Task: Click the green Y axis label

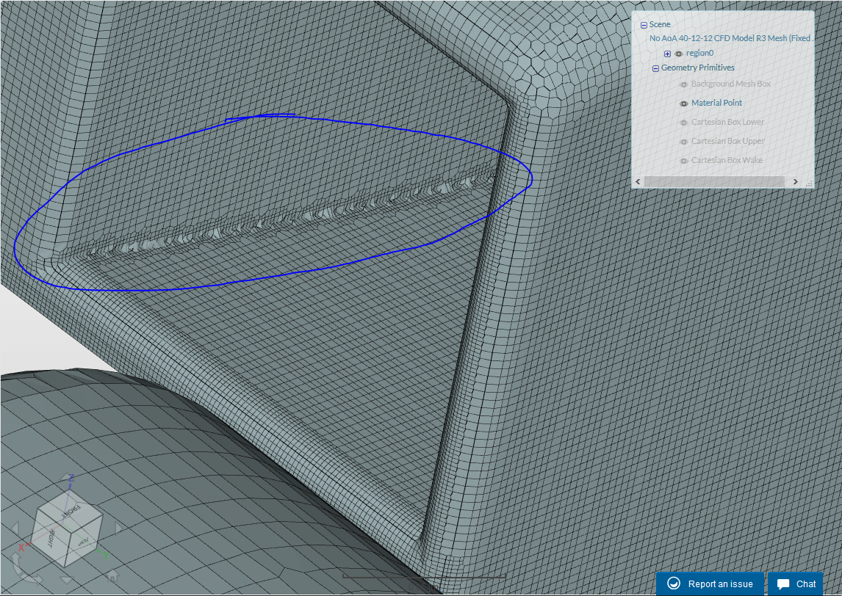Action: tap(106, 555)
